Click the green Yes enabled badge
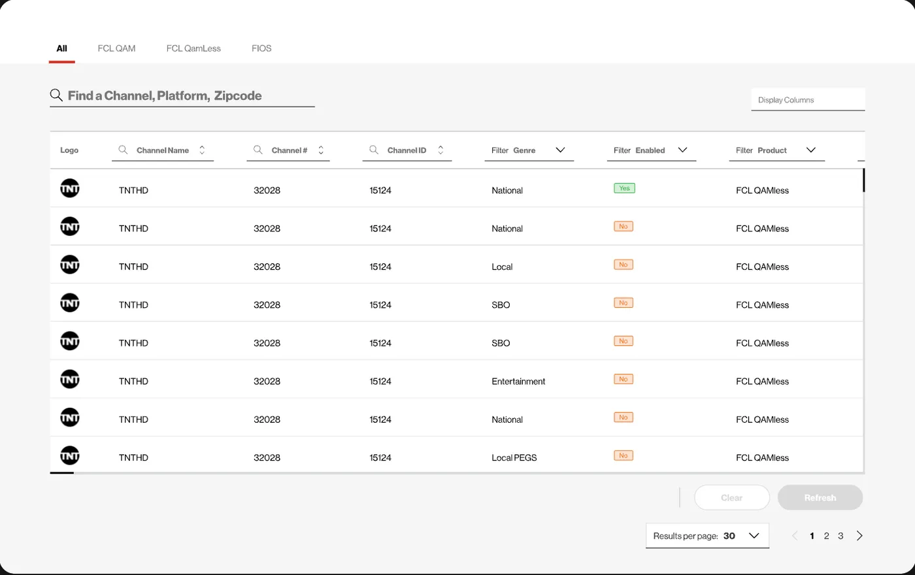 click(624, 188)
